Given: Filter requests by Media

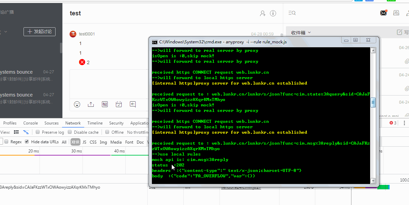Looking at the screenshot, I should 116,142.
